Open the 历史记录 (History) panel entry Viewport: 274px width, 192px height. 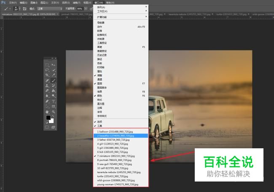point(103,55)
